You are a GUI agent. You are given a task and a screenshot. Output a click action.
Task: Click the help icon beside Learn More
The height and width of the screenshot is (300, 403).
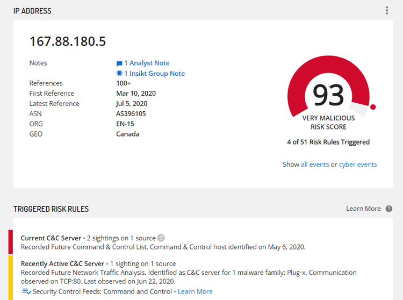pos(389,209)
